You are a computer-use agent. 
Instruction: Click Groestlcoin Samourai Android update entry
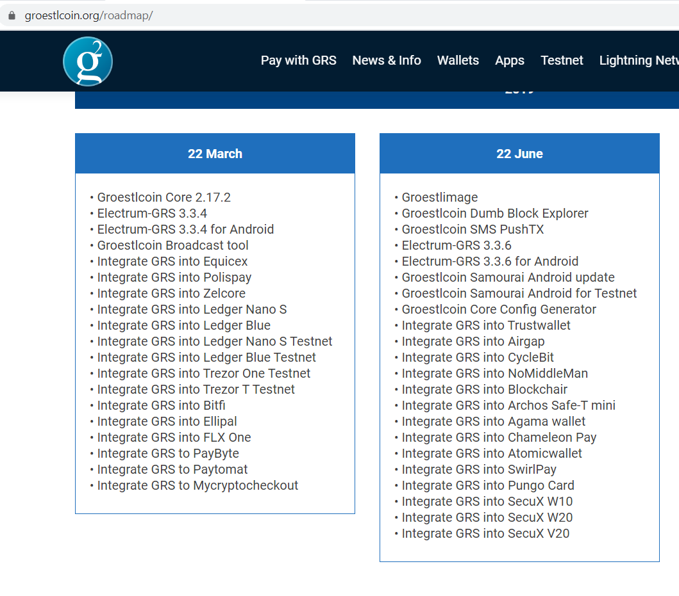[508, 277]
